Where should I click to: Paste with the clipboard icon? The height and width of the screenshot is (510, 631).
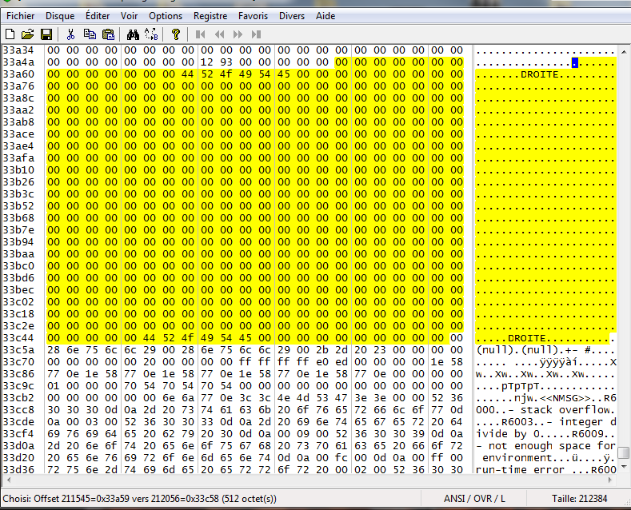point(109,34)
